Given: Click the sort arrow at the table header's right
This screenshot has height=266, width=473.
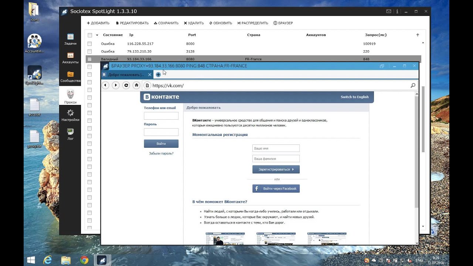Looking at the screenshot, I should click(418, 35).
